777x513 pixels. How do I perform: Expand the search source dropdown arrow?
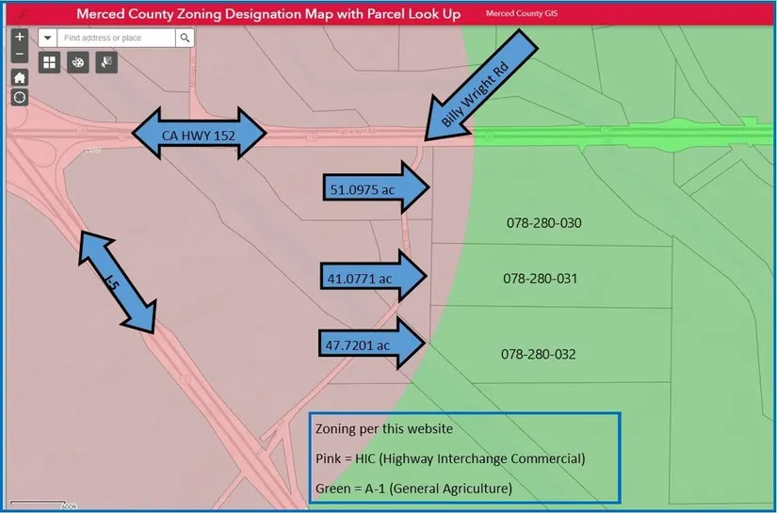pos(47,38)
